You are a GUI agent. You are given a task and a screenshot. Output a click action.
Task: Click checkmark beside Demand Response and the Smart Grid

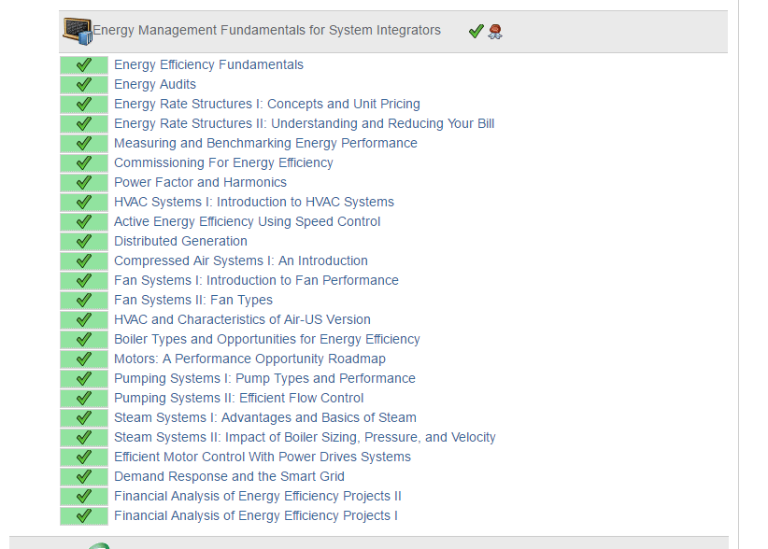84,477
